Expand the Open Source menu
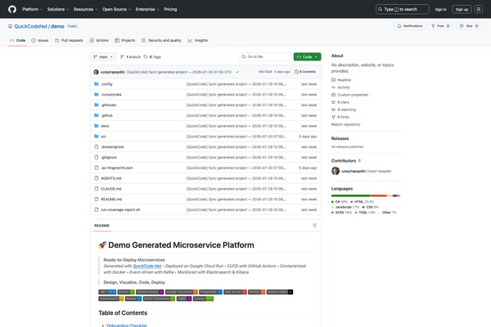Image resolution: width=491 pixels, height=327 pixels. 116,9
